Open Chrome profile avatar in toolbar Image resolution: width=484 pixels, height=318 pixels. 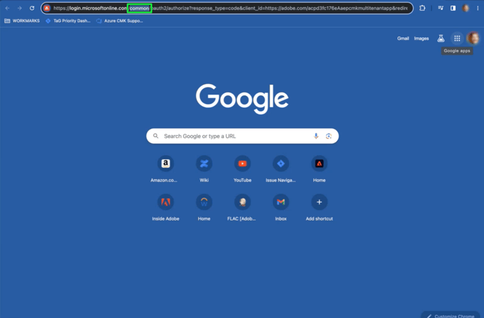tap(465, 8)
